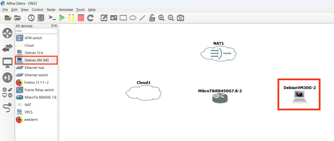The width and height of the screenshot is (334, 141).
Task: Take a screenshot with the camera icon
Action: (x=180, y=18)
